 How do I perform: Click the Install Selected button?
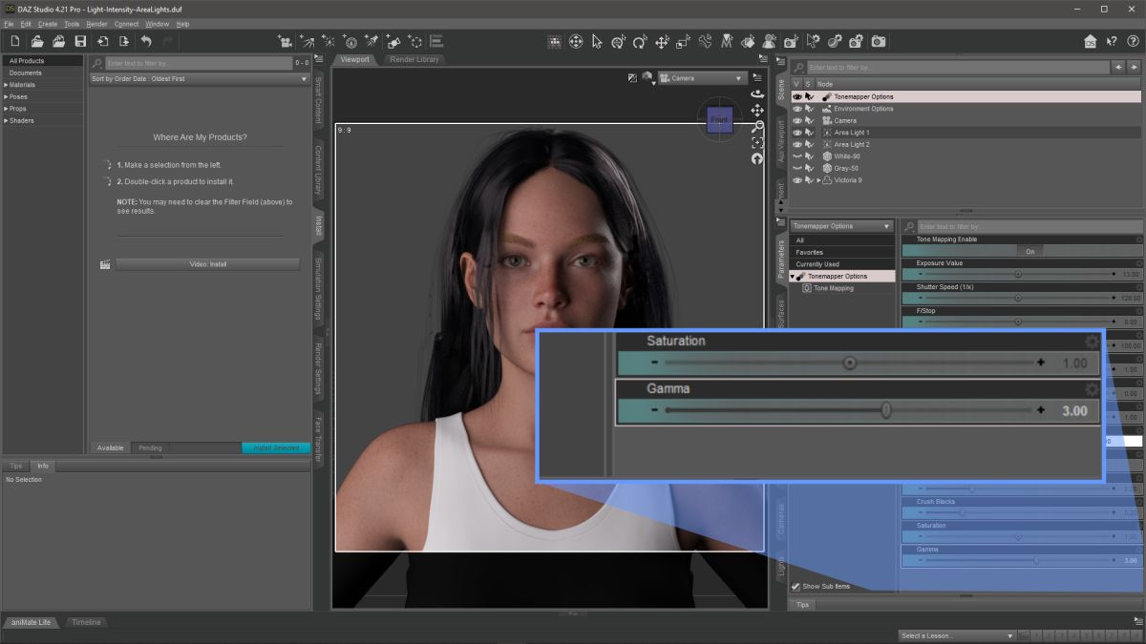coord(275,447)
